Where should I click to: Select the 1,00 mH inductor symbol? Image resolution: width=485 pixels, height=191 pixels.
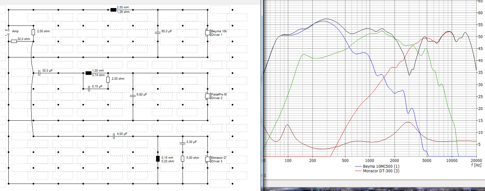click(x=88, y=73)
